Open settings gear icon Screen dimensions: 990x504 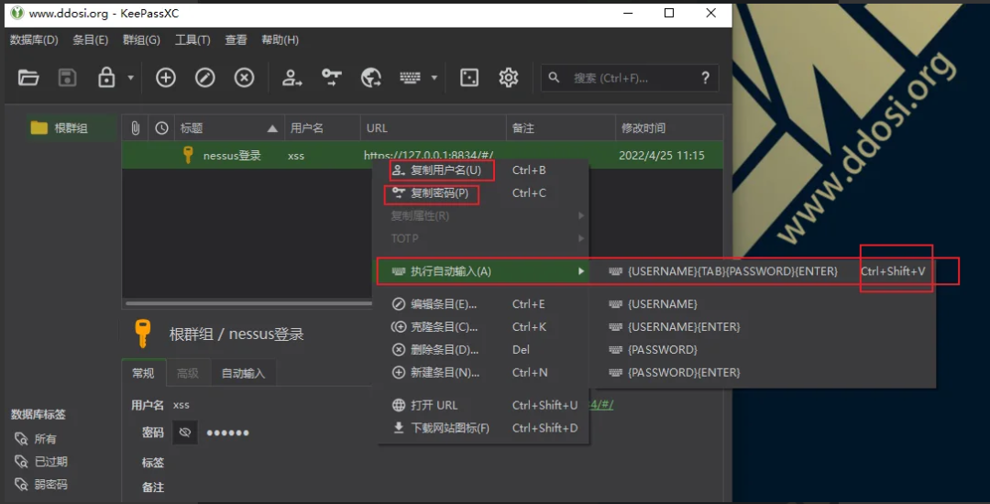pyautogui.click(x=508, y=78)
